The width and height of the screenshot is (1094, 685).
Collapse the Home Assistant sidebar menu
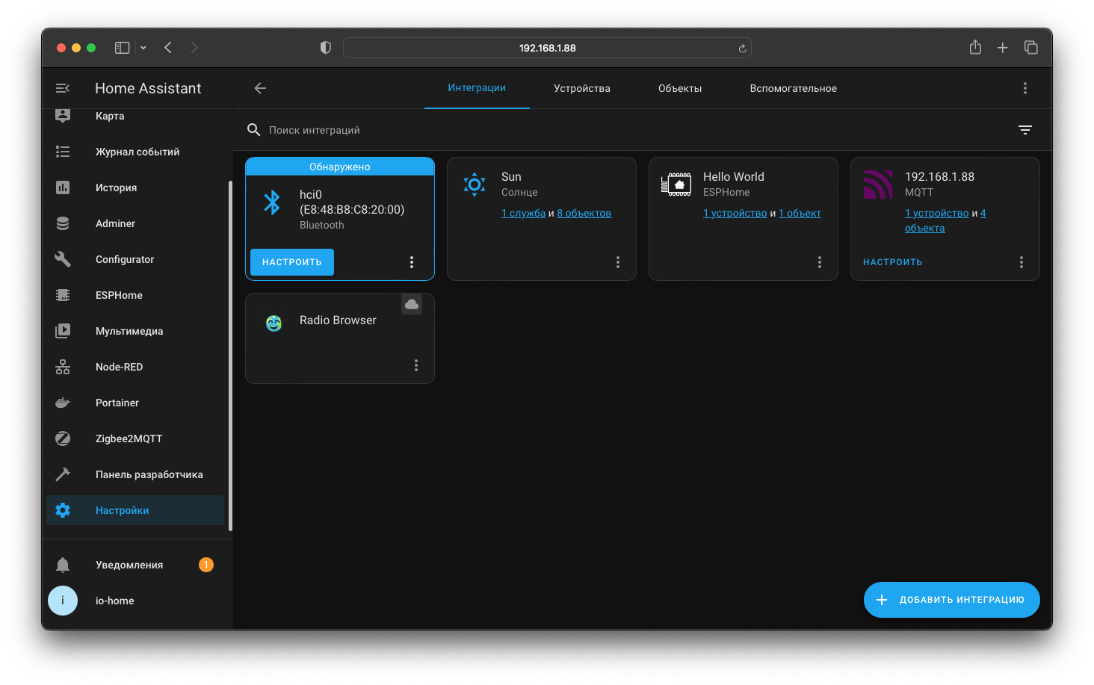tap(63, 88)
